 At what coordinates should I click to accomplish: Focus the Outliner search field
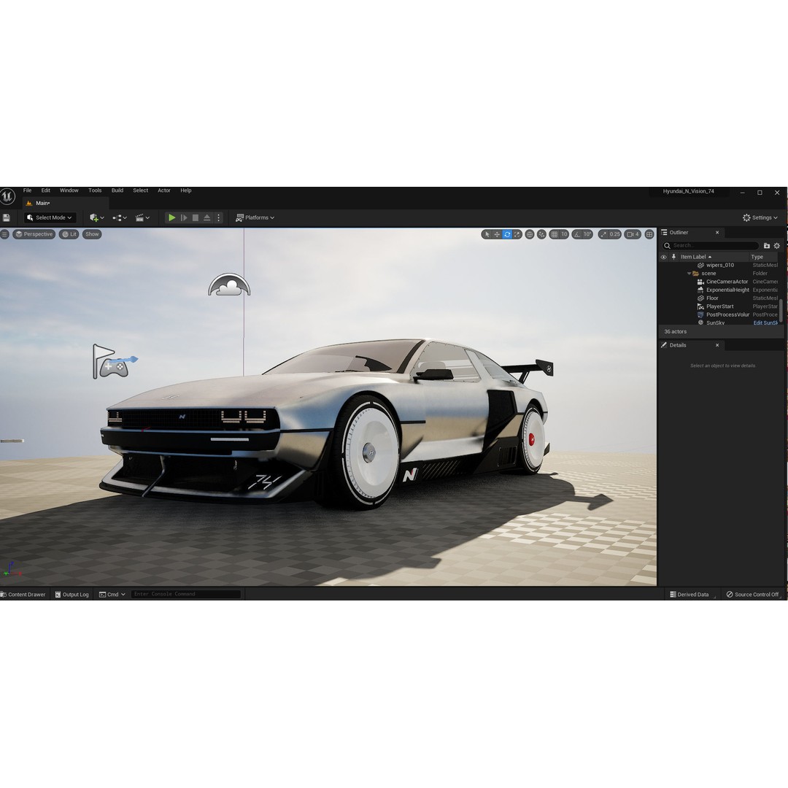[x=711, y=246]
